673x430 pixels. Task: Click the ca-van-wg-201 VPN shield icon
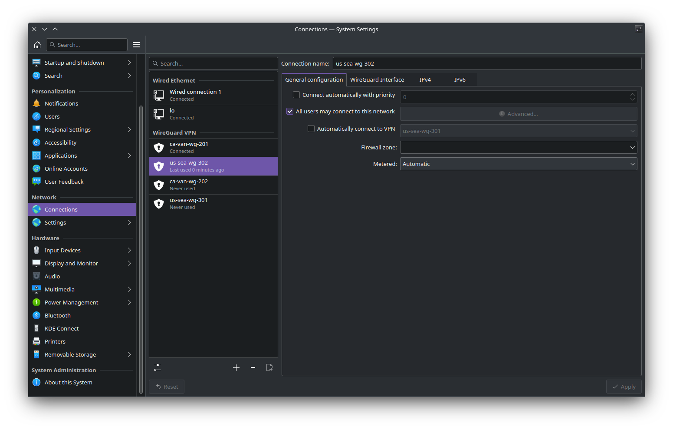tap(159, 148)
